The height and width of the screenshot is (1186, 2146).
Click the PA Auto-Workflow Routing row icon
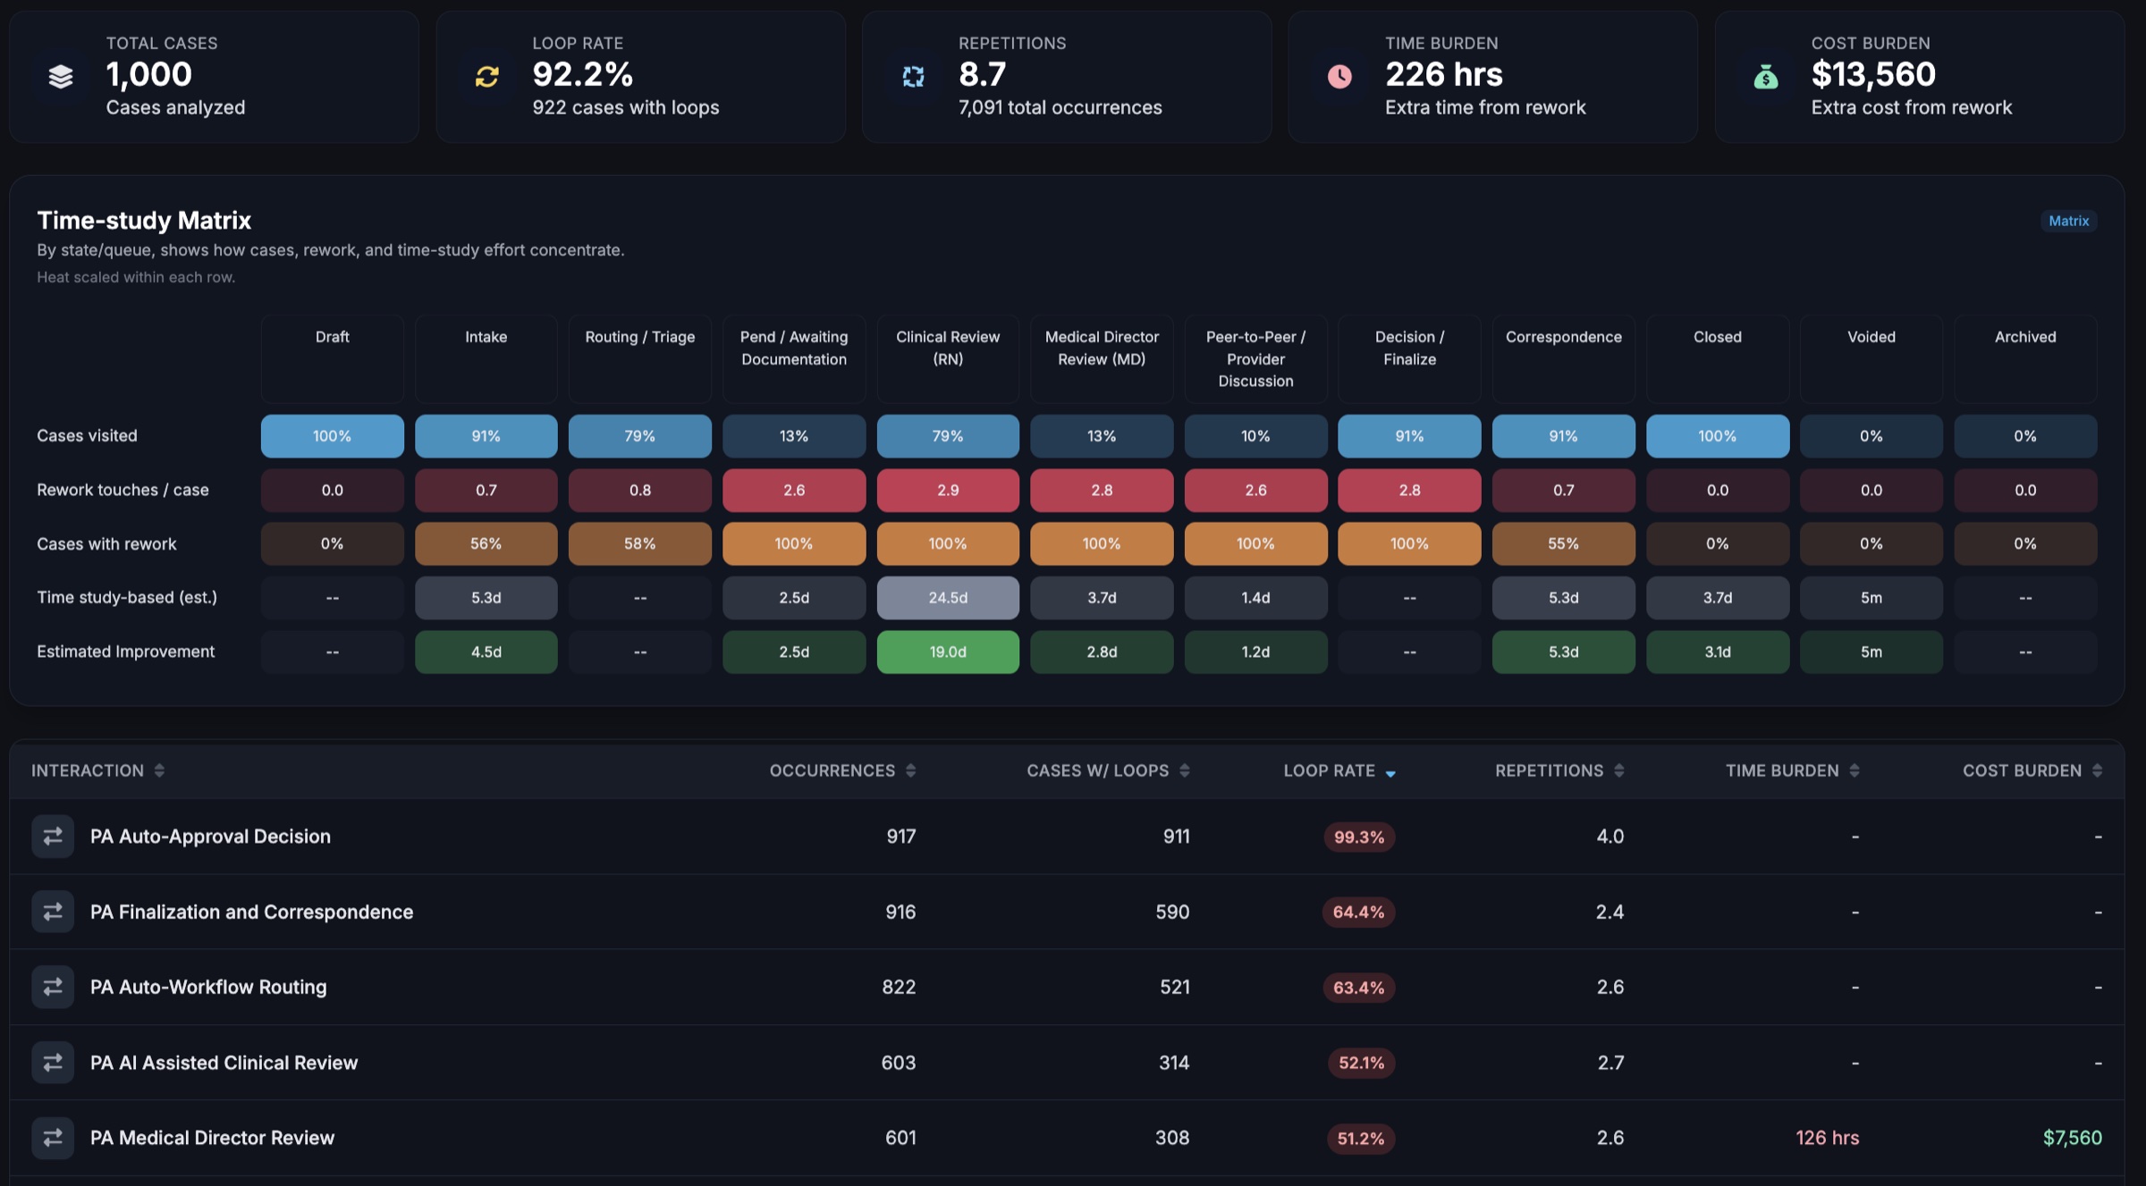(x=53, y=987)
